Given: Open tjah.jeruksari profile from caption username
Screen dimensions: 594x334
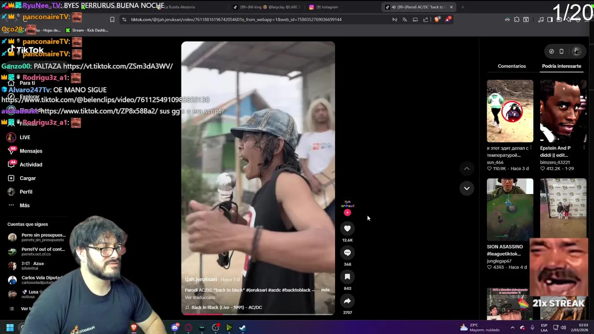Looking at the screenshot, I should pos(201,279).
